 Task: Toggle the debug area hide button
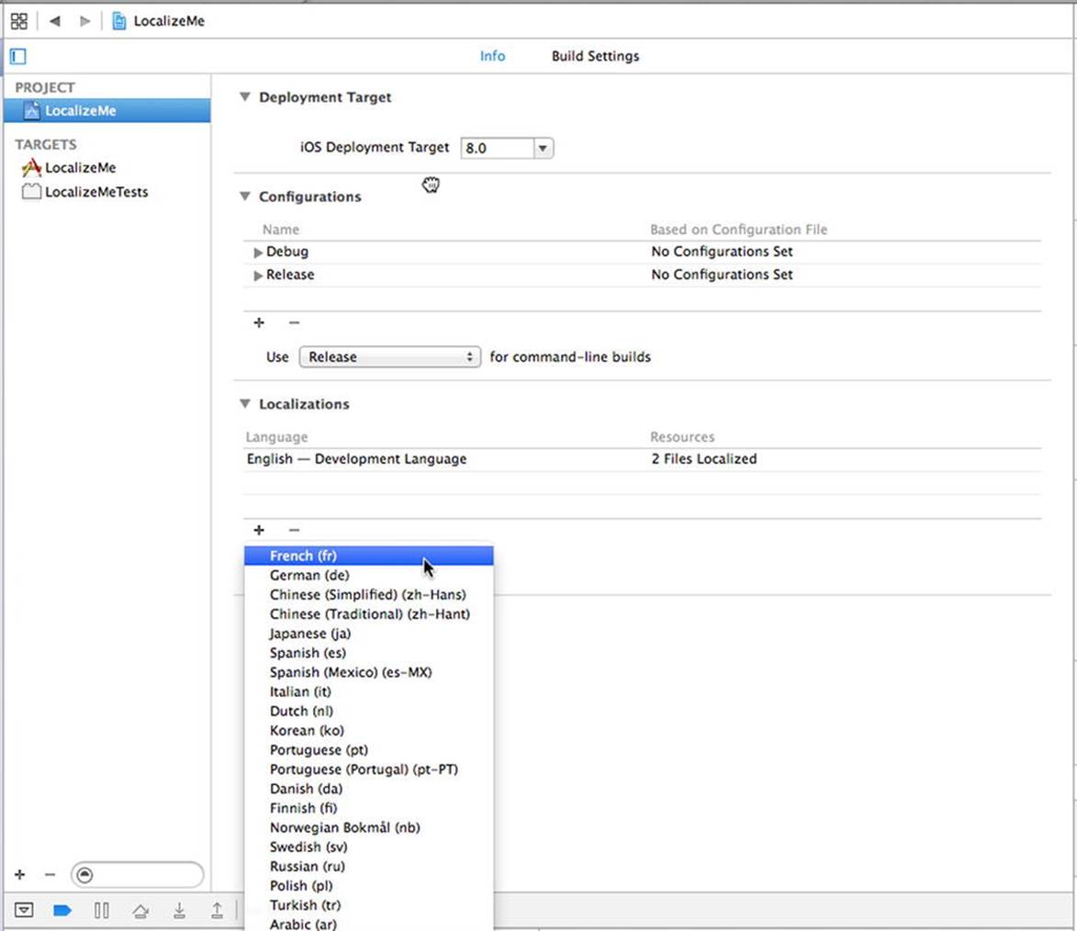click(24, 911)
